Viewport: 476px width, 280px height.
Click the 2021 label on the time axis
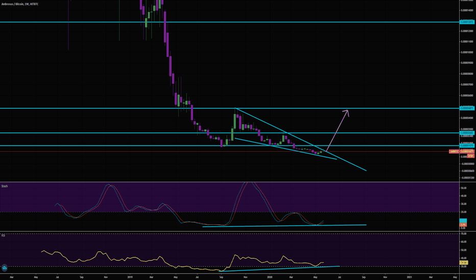pos(409,277)
